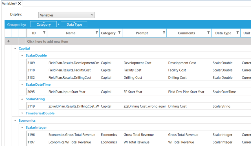Click ScalarString data type cell in row 3119

click(221, 106)
